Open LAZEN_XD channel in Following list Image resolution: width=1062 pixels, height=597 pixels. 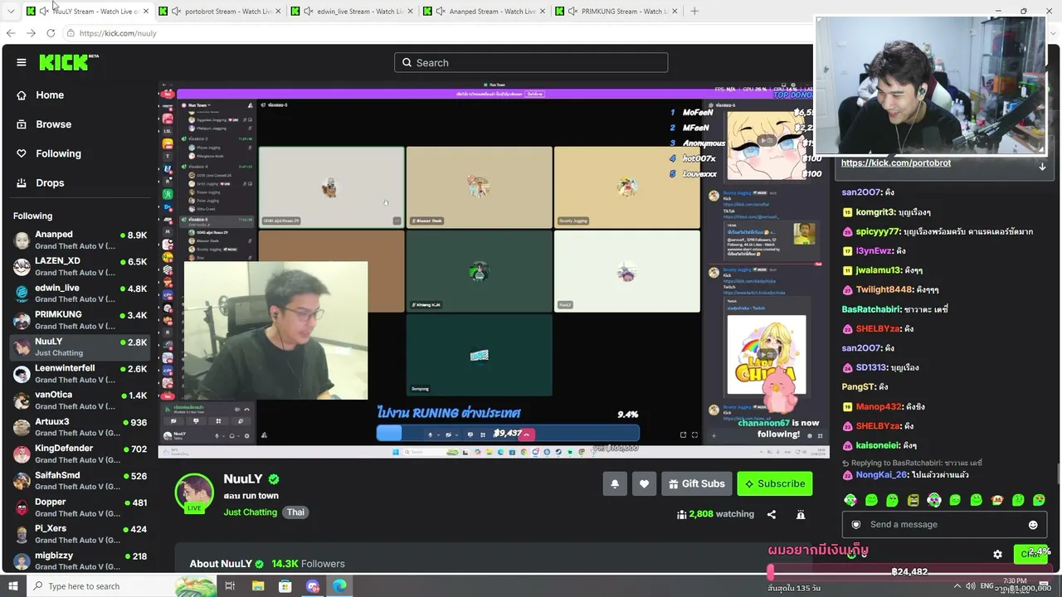80,267
